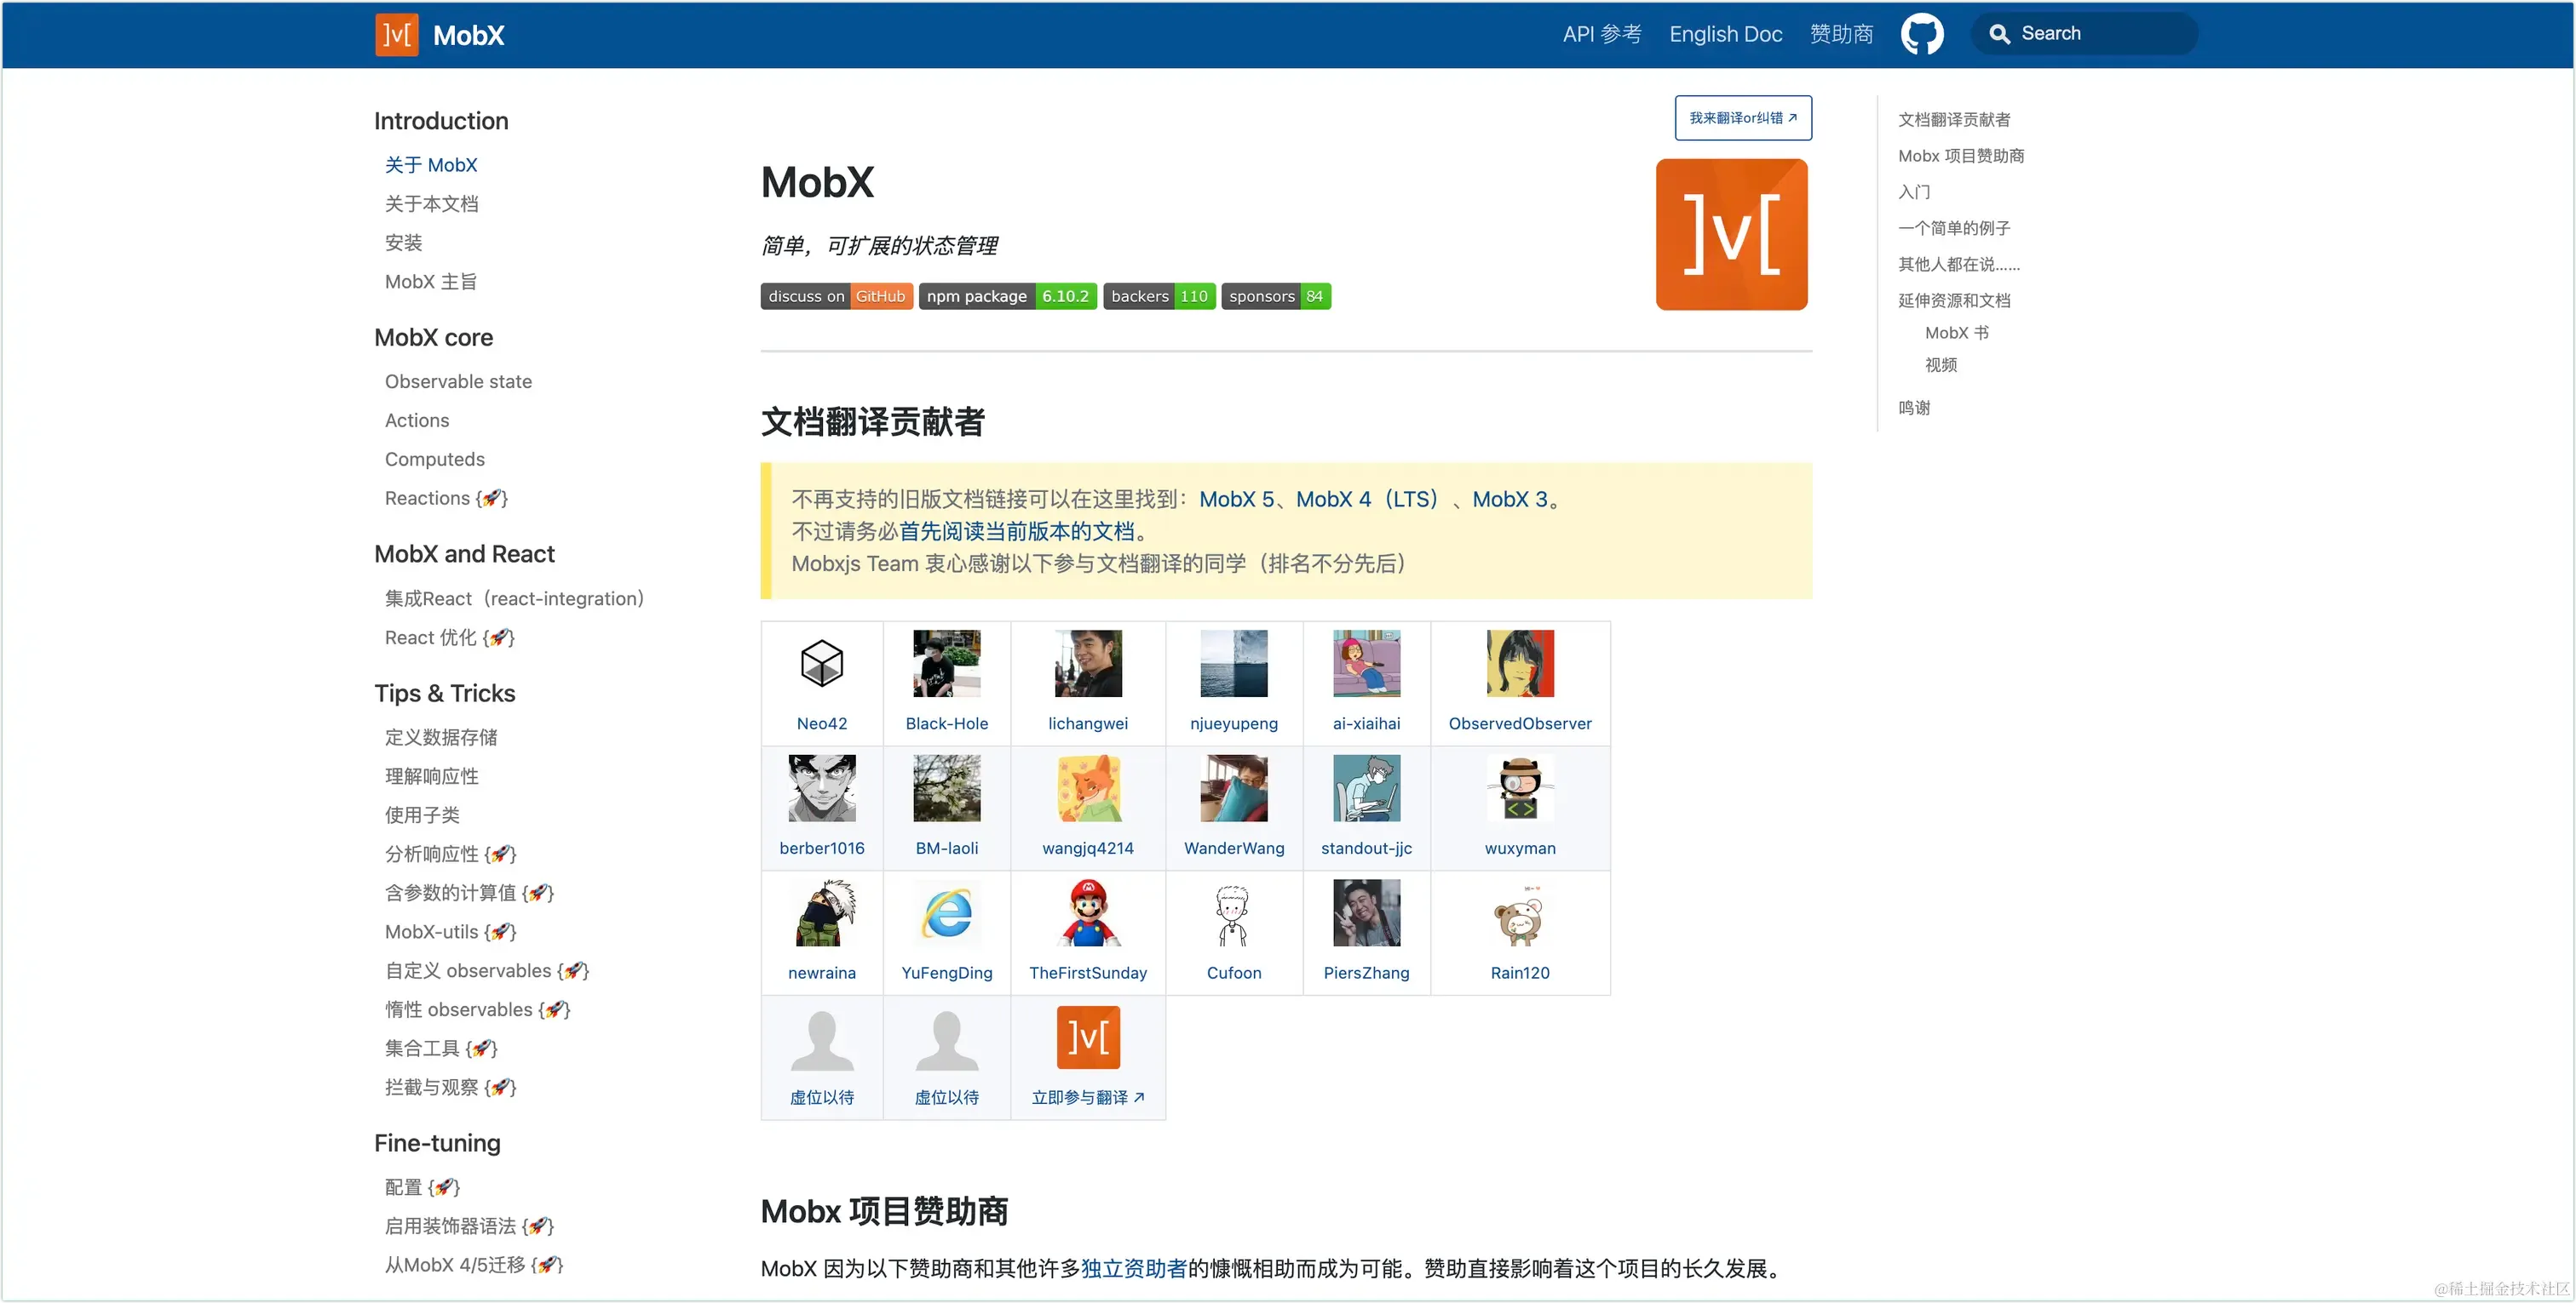Open Cufoon's sketch figure avatar

1233,913
